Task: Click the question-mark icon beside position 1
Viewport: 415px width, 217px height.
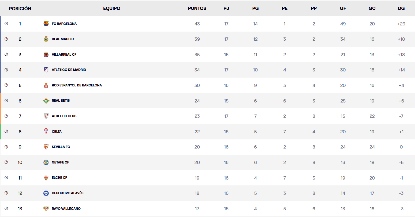Action: [6, 24]
